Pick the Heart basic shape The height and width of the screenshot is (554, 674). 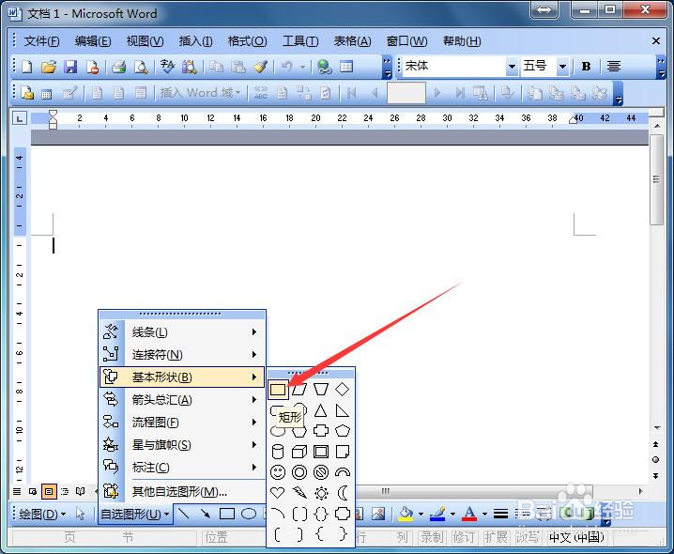point(278,493)
